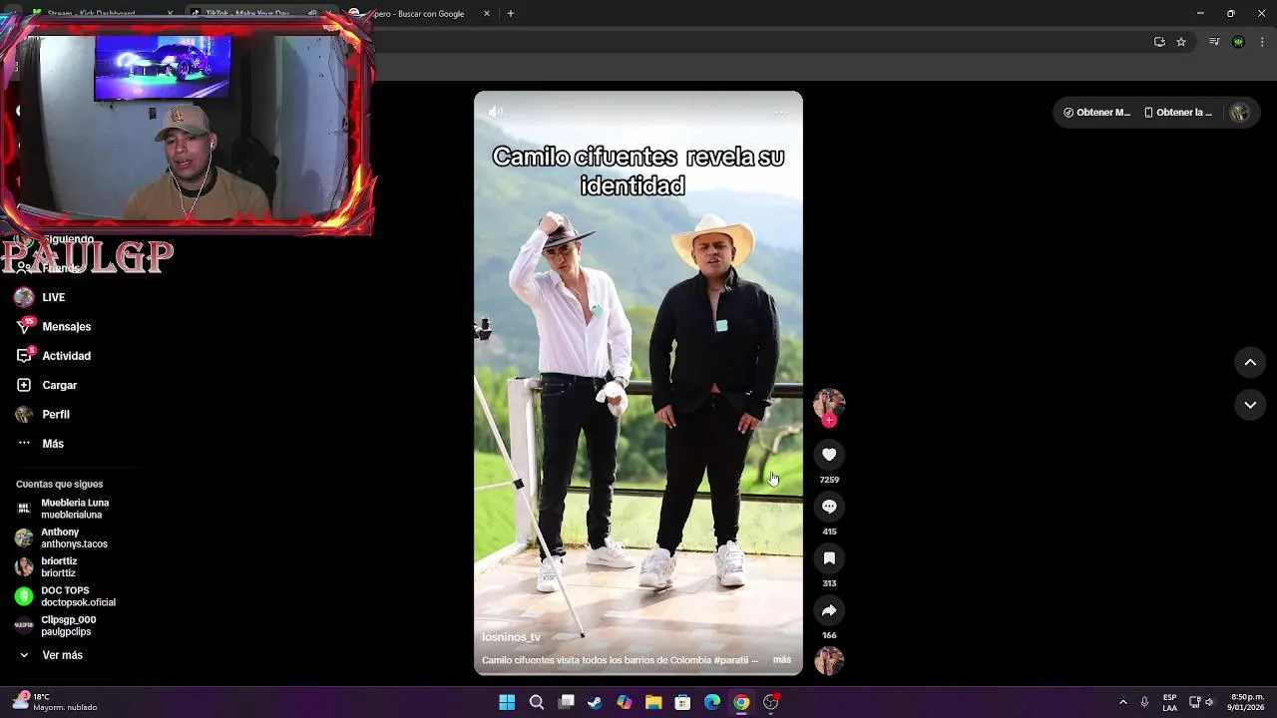The height and width of the screenshot is (718, 1277).
Task: Click the microphone icon in the tray
Action: tap(1144, 702)
